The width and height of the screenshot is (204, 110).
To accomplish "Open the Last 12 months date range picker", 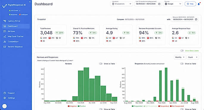I will coord(148,4).
